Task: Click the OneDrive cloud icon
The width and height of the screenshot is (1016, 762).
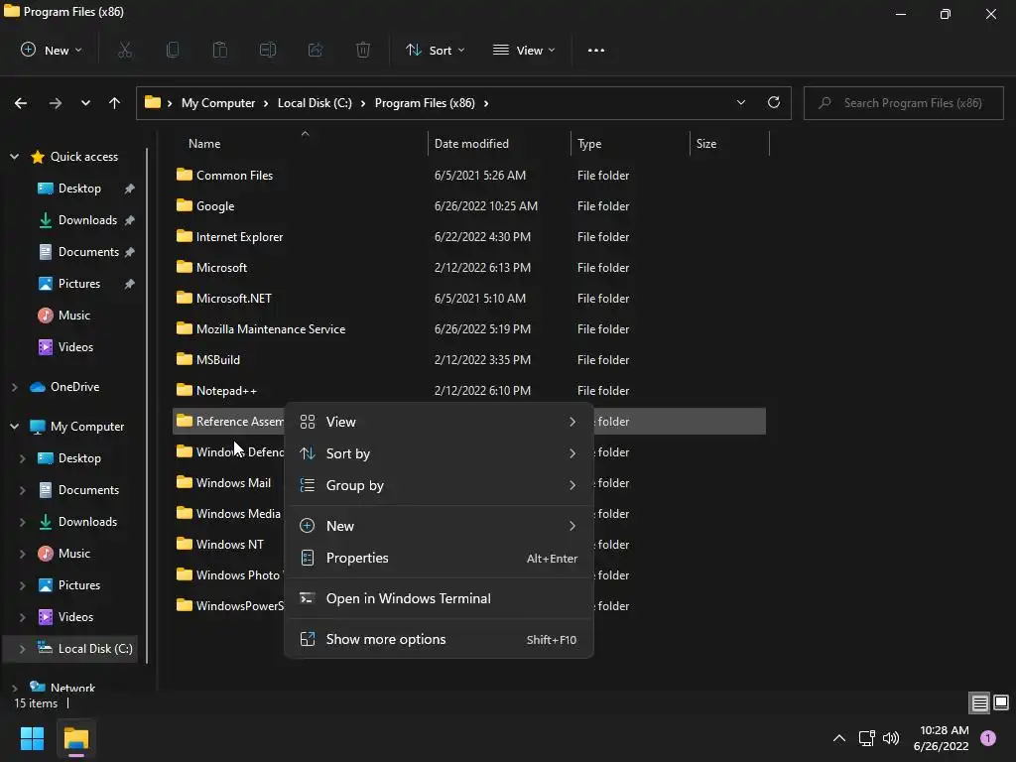Action: coord(38,387)
